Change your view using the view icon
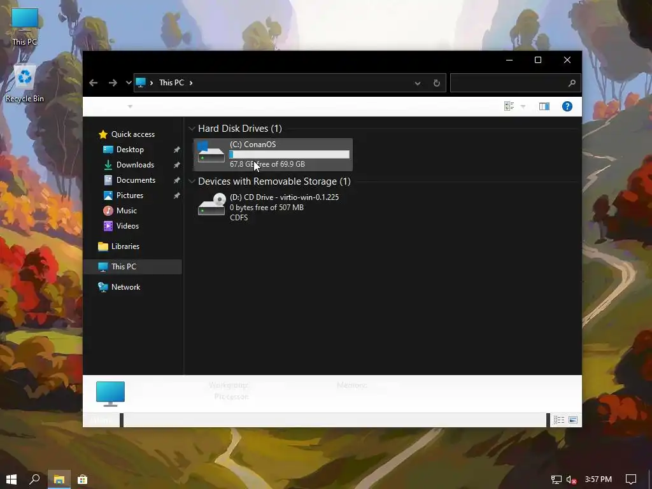The width and height of the screenshot is (652, 489). click(509, 106)
